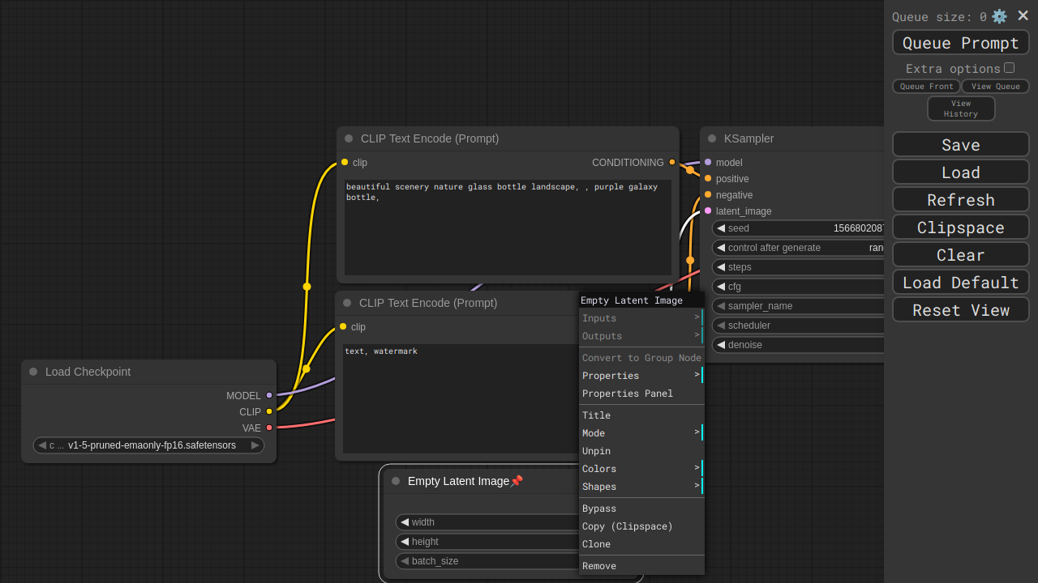The height and width of the screenshot is (583, 1038).
Task: Collapse the KSampler node via its dot
Action: coord(712,138)
